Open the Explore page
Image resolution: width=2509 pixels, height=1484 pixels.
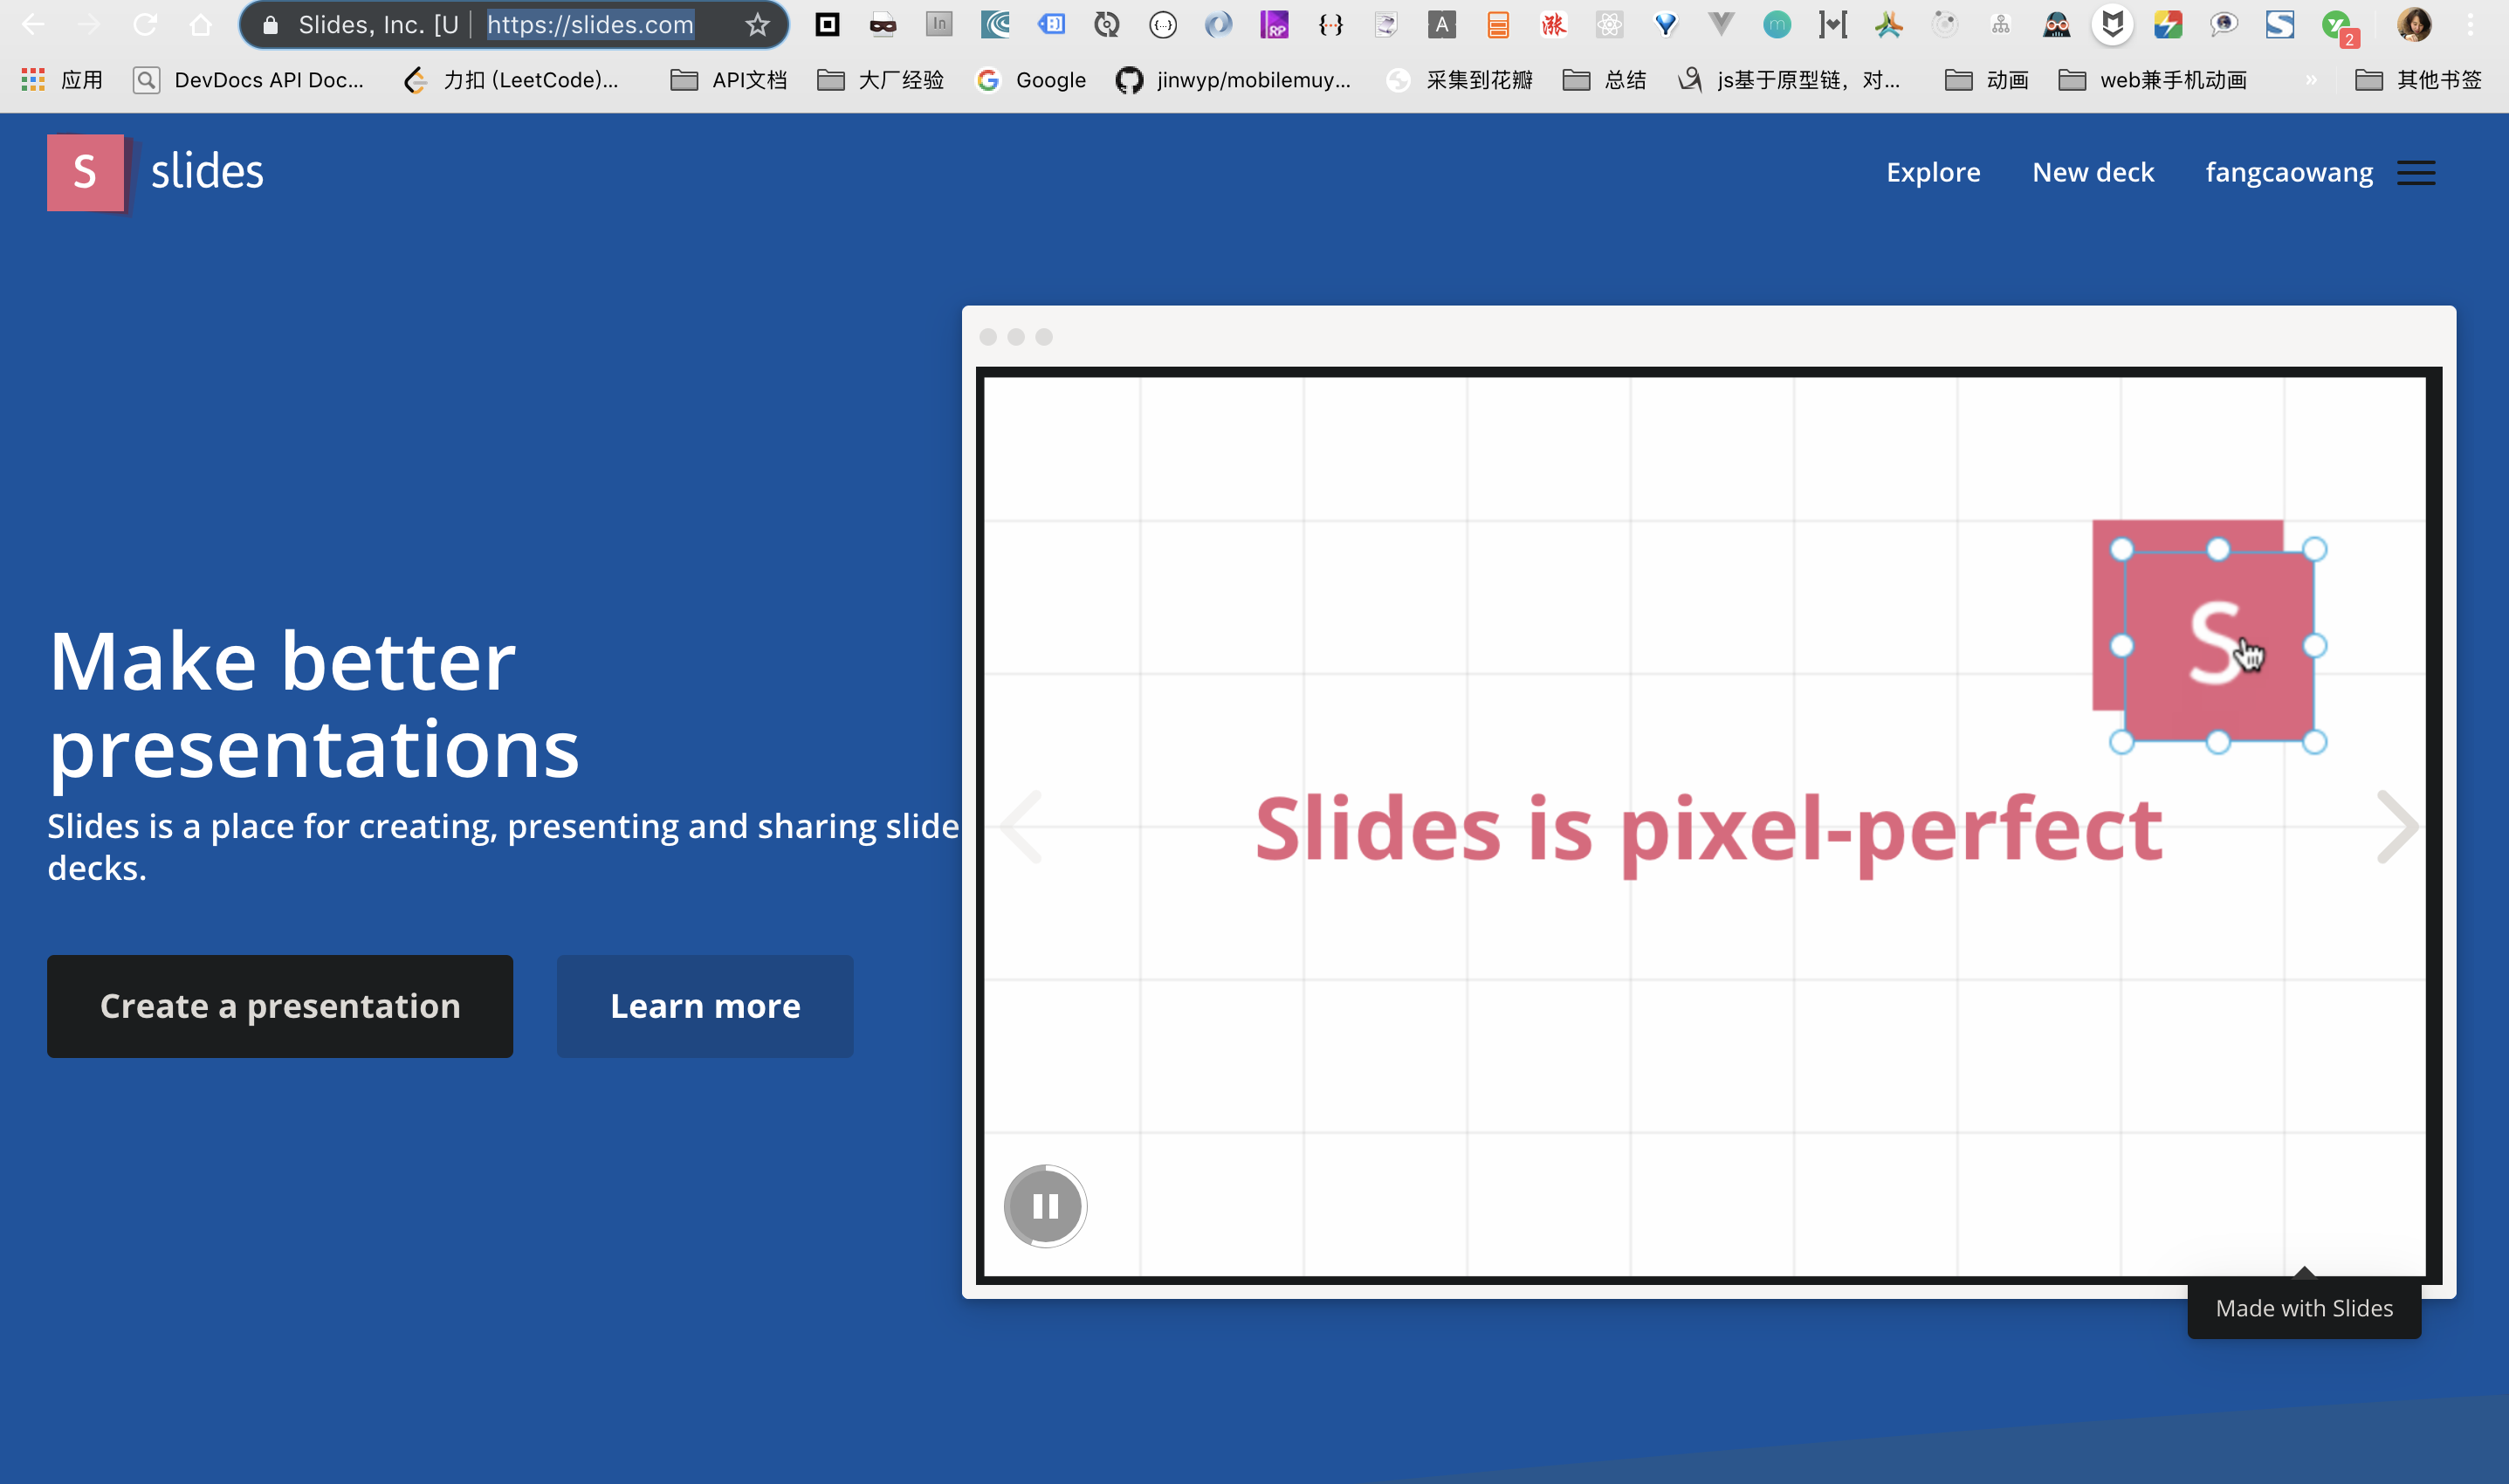pos(1932,173)
